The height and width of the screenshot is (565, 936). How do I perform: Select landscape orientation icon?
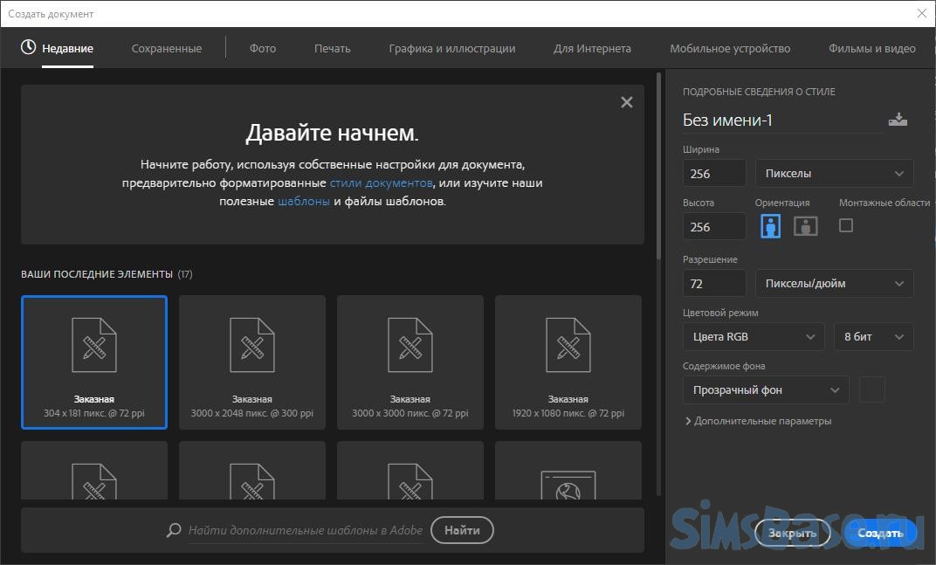click(x=805, y=226)
